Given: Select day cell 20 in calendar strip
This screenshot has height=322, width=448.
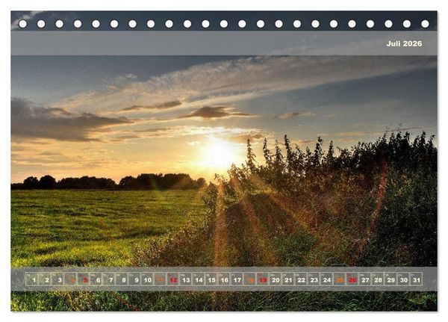Looking at the screenshot, I should tap(276, 279).
